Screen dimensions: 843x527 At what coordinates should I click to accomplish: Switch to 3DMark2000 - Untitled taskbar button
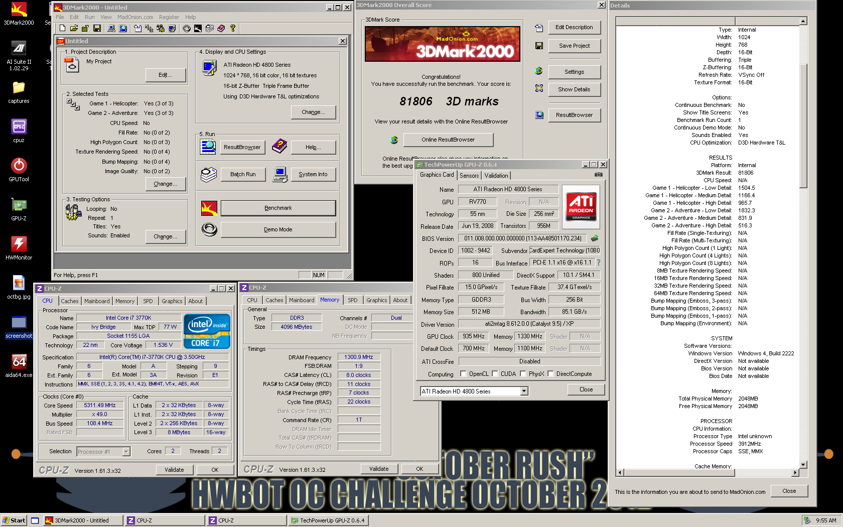[83, 520]
